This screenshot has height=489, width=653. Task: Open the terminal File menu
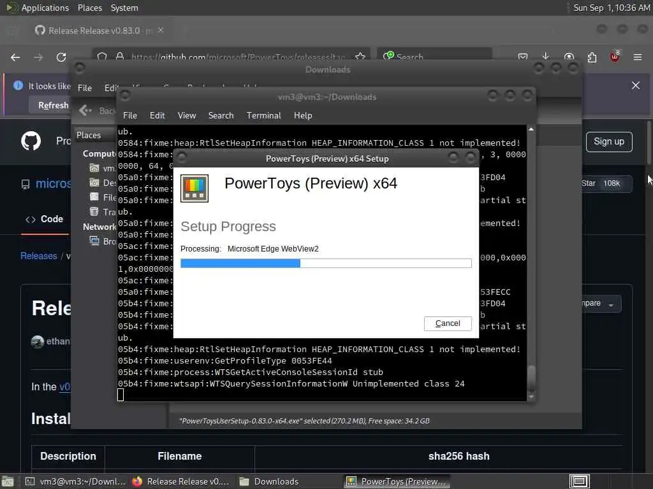click(130, 116)
